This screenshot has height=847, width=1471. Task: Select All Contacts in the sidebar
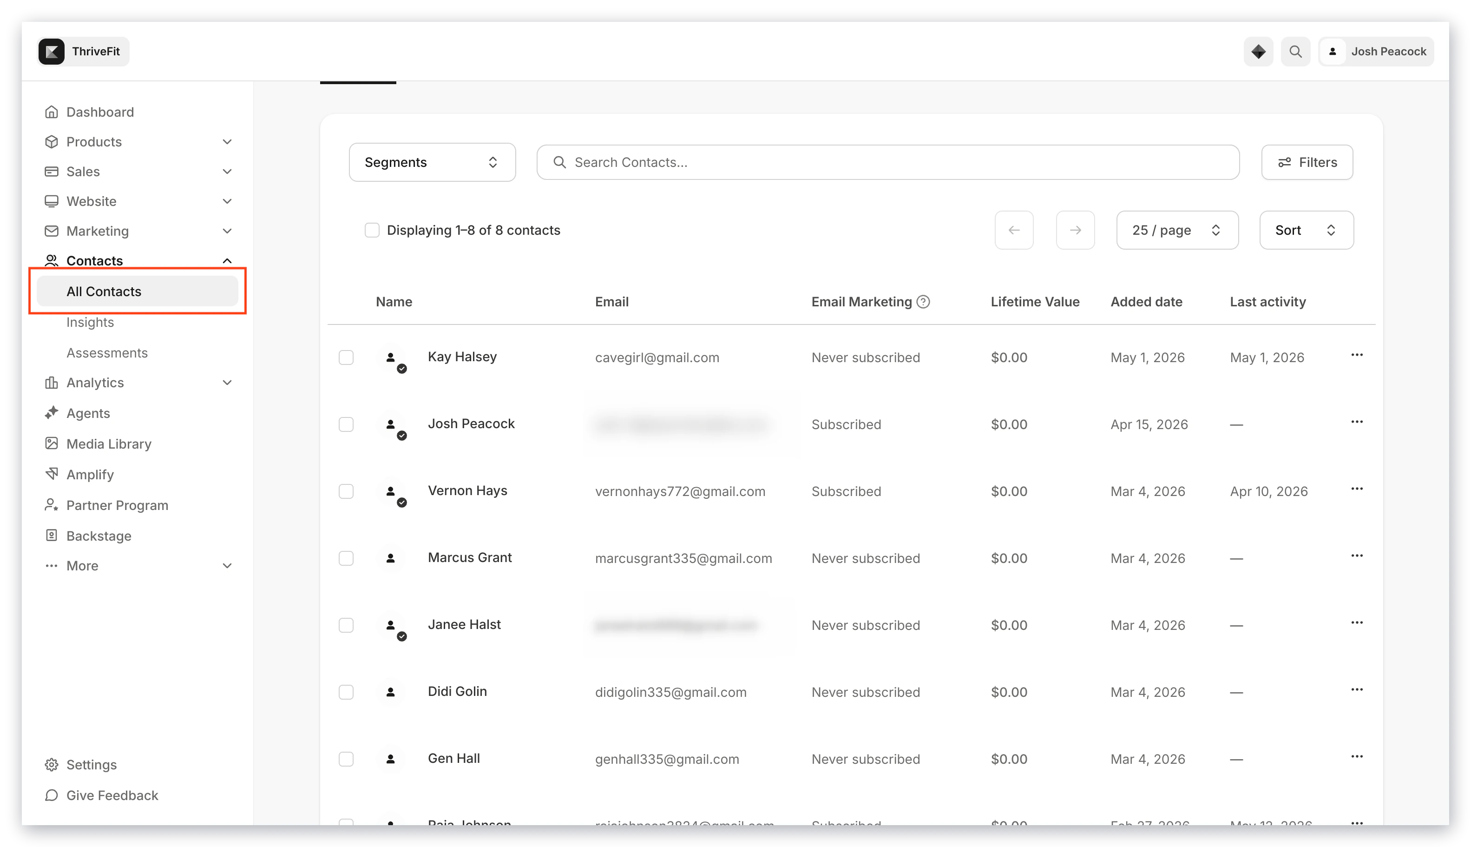[137, 291]
